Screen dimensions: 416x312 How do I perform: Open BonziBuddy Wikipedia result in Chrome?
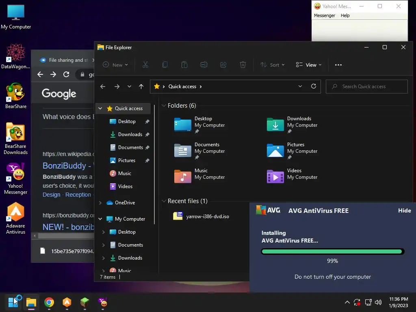[68, 166]
